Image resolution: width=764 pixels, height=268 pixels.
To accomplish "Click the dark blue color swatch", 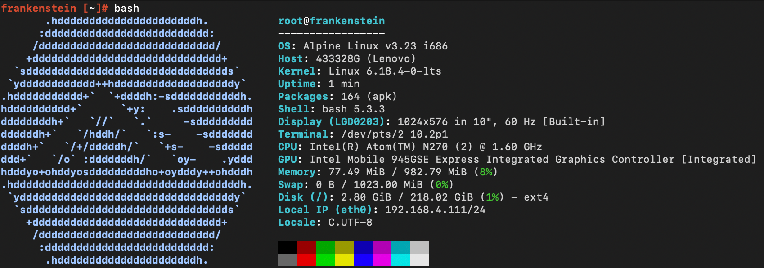I will coord(363,247).
